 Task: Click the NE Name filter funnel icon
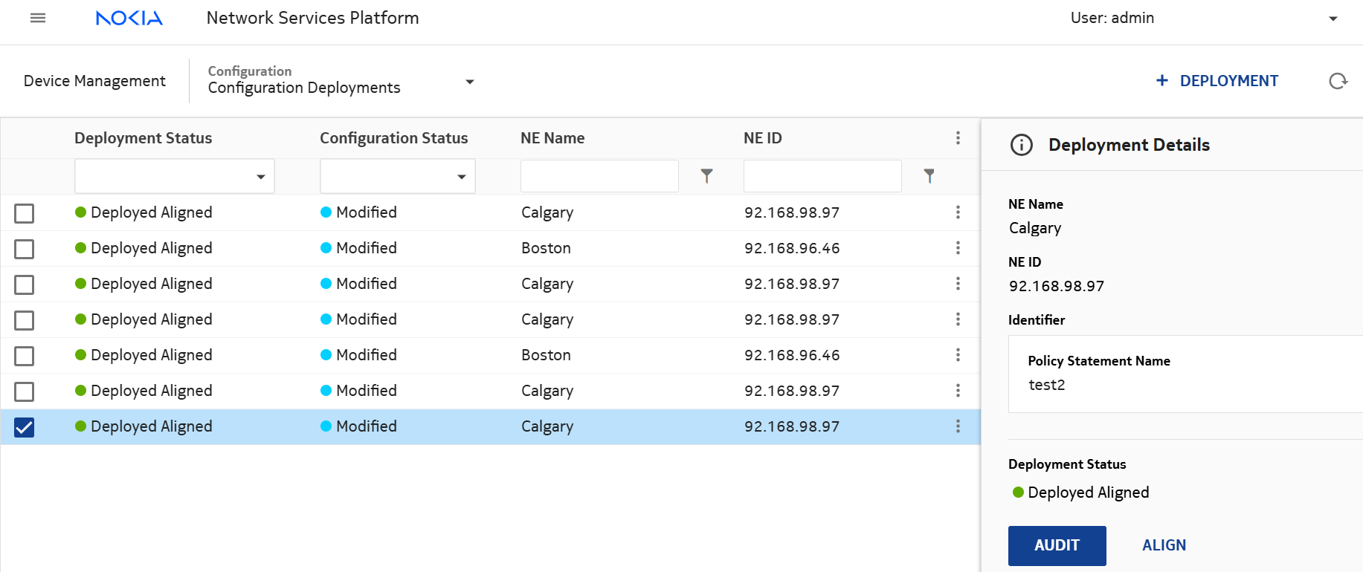pyautogui.click(x=706, y=176)
